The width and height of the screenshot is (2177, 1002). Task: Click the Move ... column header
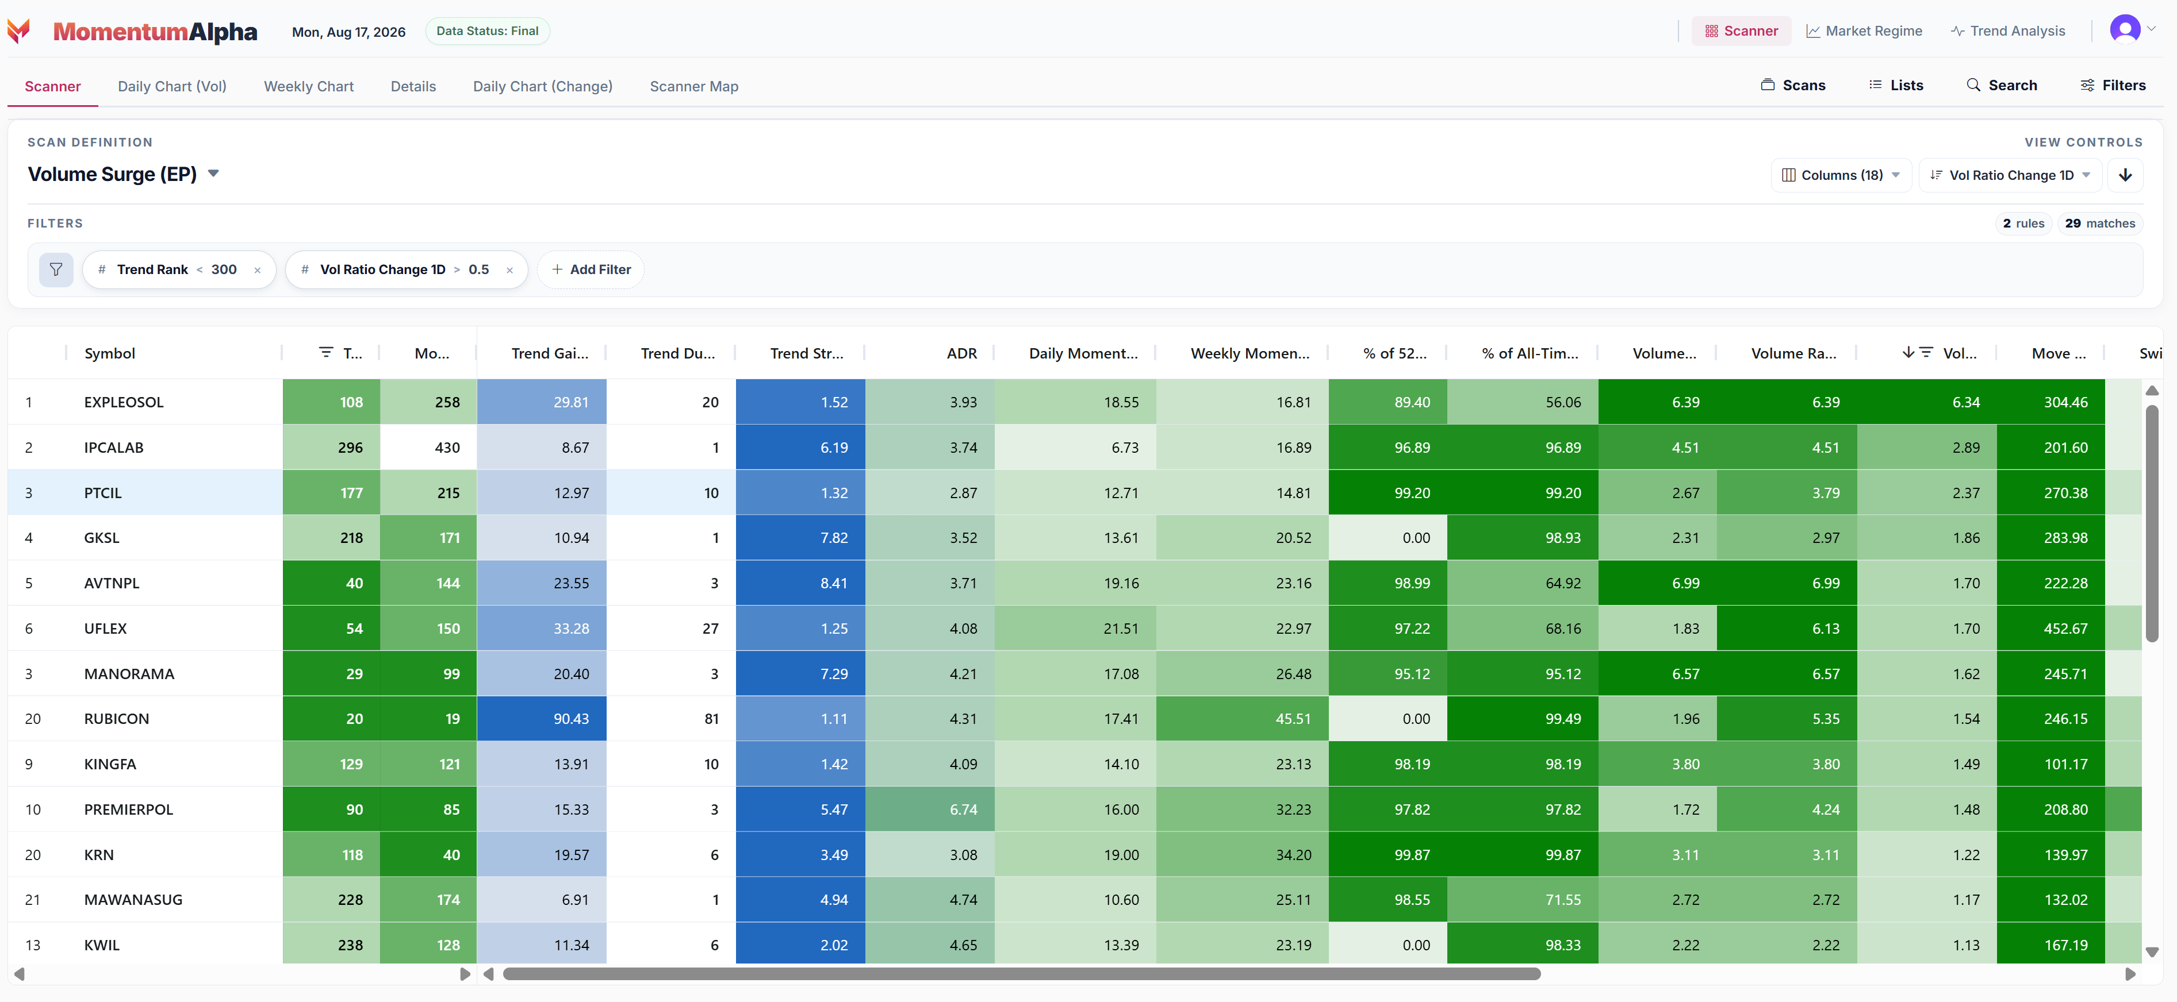(2059, 353)
